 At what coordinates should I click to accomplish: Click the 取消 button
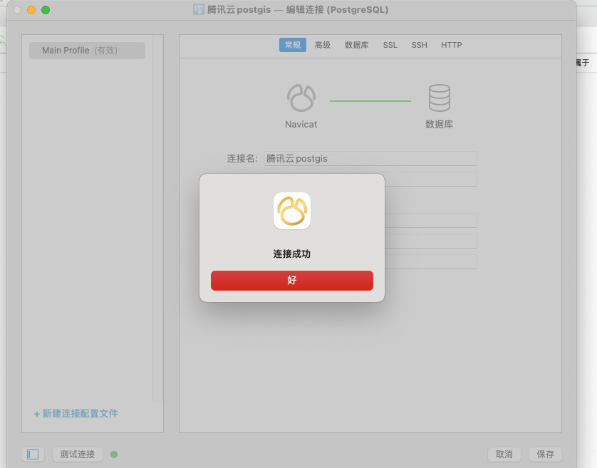point(504,454)
